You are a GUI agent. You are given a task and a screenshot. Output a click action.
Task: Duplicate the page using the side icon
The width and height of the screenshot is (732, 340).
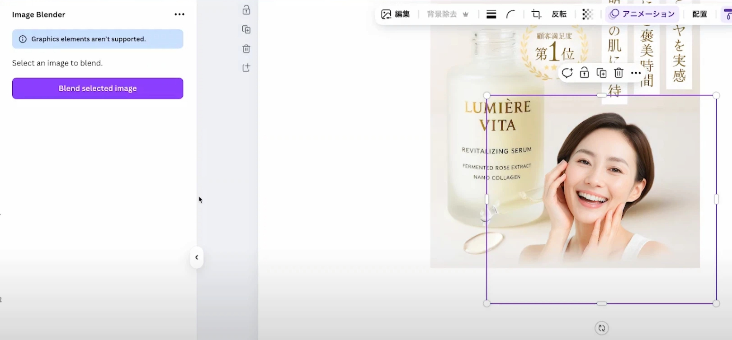click(246, 30)
